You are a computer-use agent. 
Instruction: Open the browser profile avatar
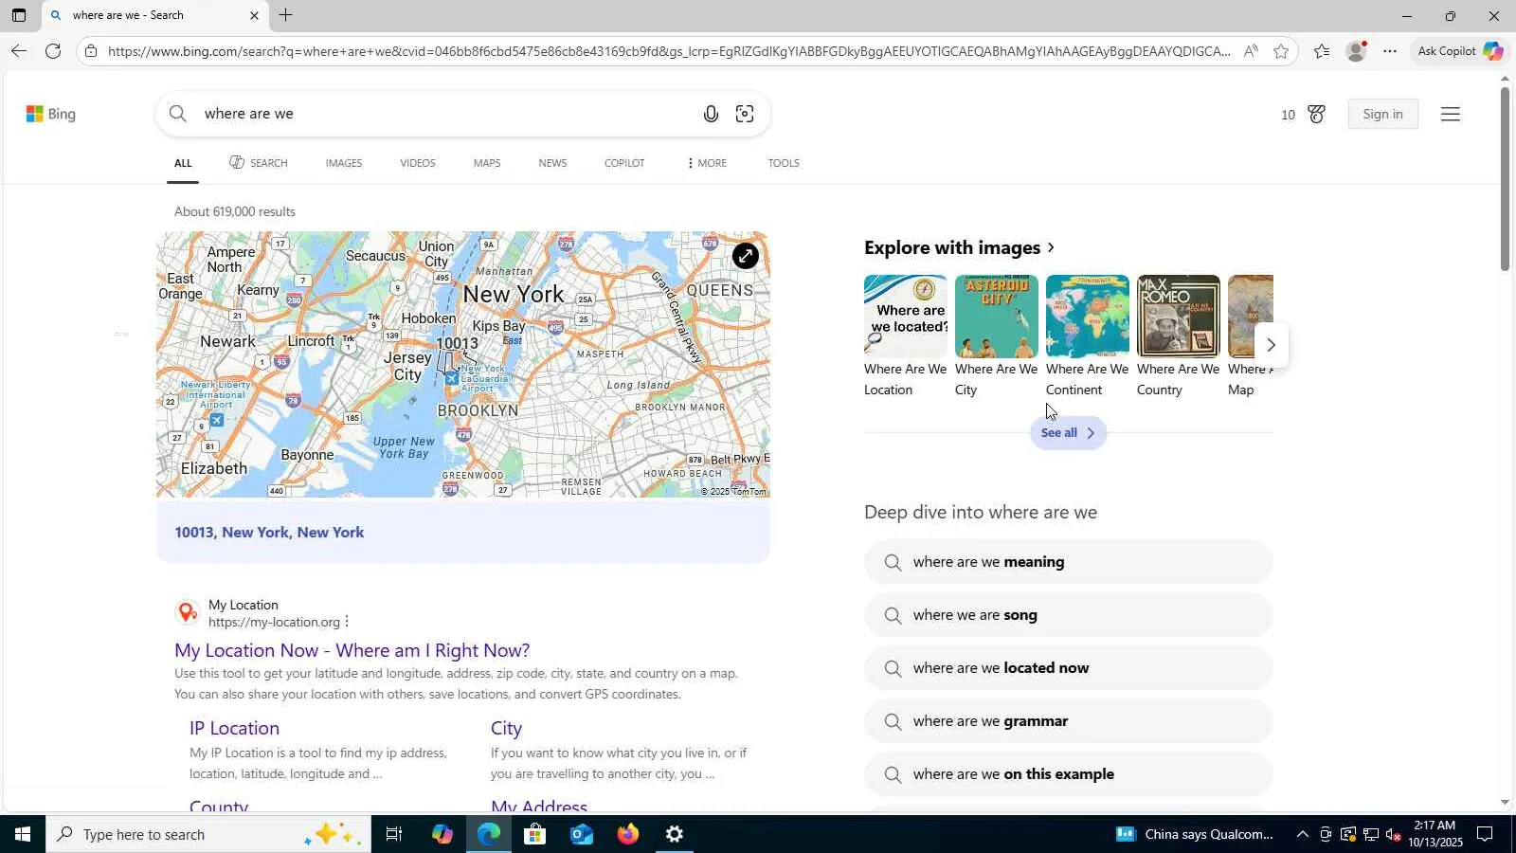click(1356, 51)
